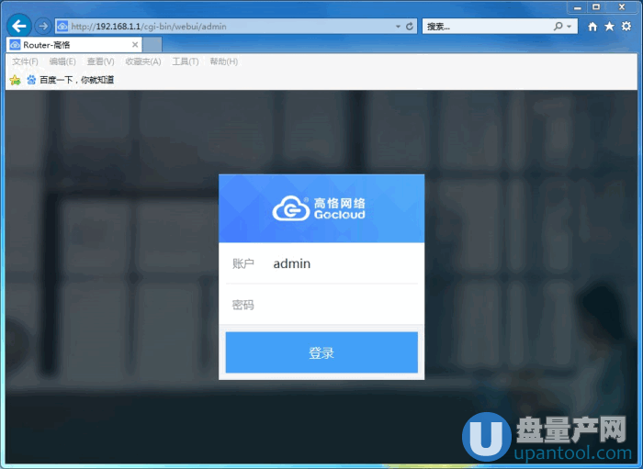Open the 工具(T) menu
Screen dimensions: 643x469
[x=186, y=61]
